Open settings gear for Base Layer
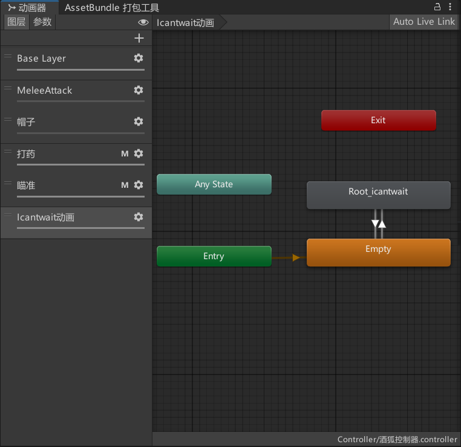 (139, 58)
